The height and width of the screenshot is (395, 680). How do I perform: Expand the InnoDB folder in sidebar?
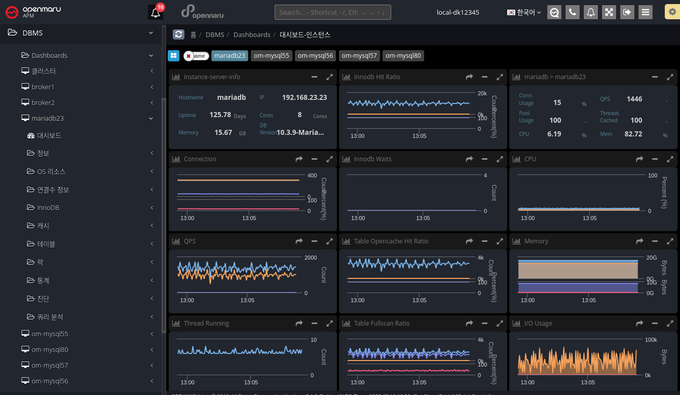(48, 207)
